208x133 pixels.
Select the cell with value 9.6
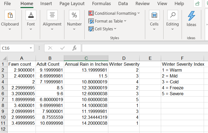[x=50, y=94]
